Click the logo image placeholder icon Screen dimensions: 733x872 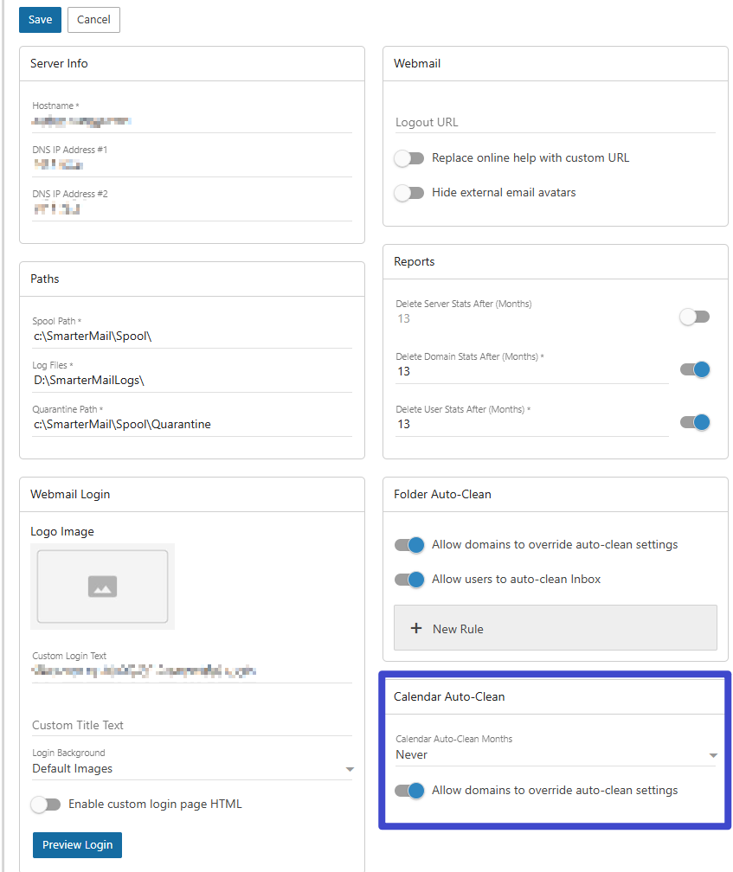102,587
